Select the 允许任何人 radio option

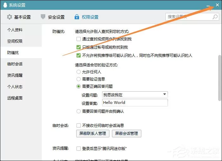coord(78,72)
